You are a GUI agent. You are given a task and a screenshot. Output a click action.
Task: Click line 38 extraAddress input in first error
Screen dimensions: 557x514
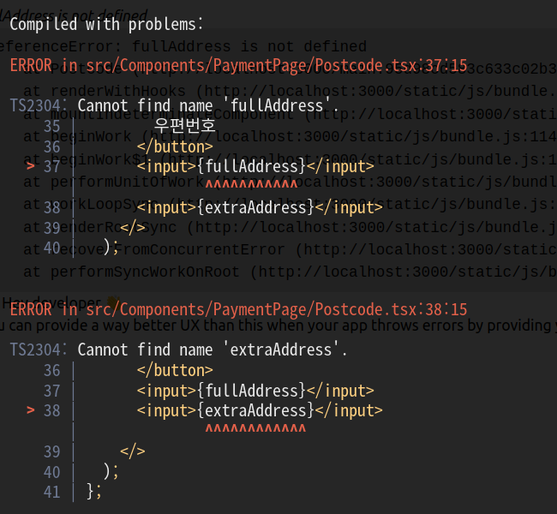tap(260, 207)
